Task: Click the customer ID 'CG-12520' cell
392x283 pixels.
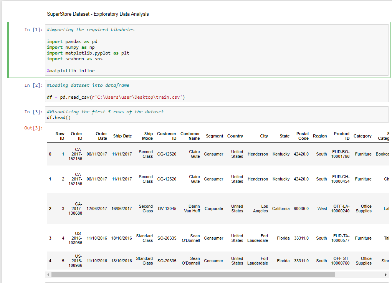Action: tap(167, 154)
